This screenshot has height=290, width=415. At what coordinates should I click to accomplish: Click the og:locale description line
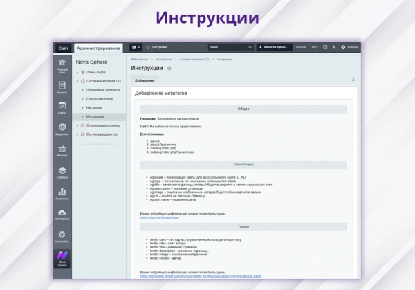198,177
